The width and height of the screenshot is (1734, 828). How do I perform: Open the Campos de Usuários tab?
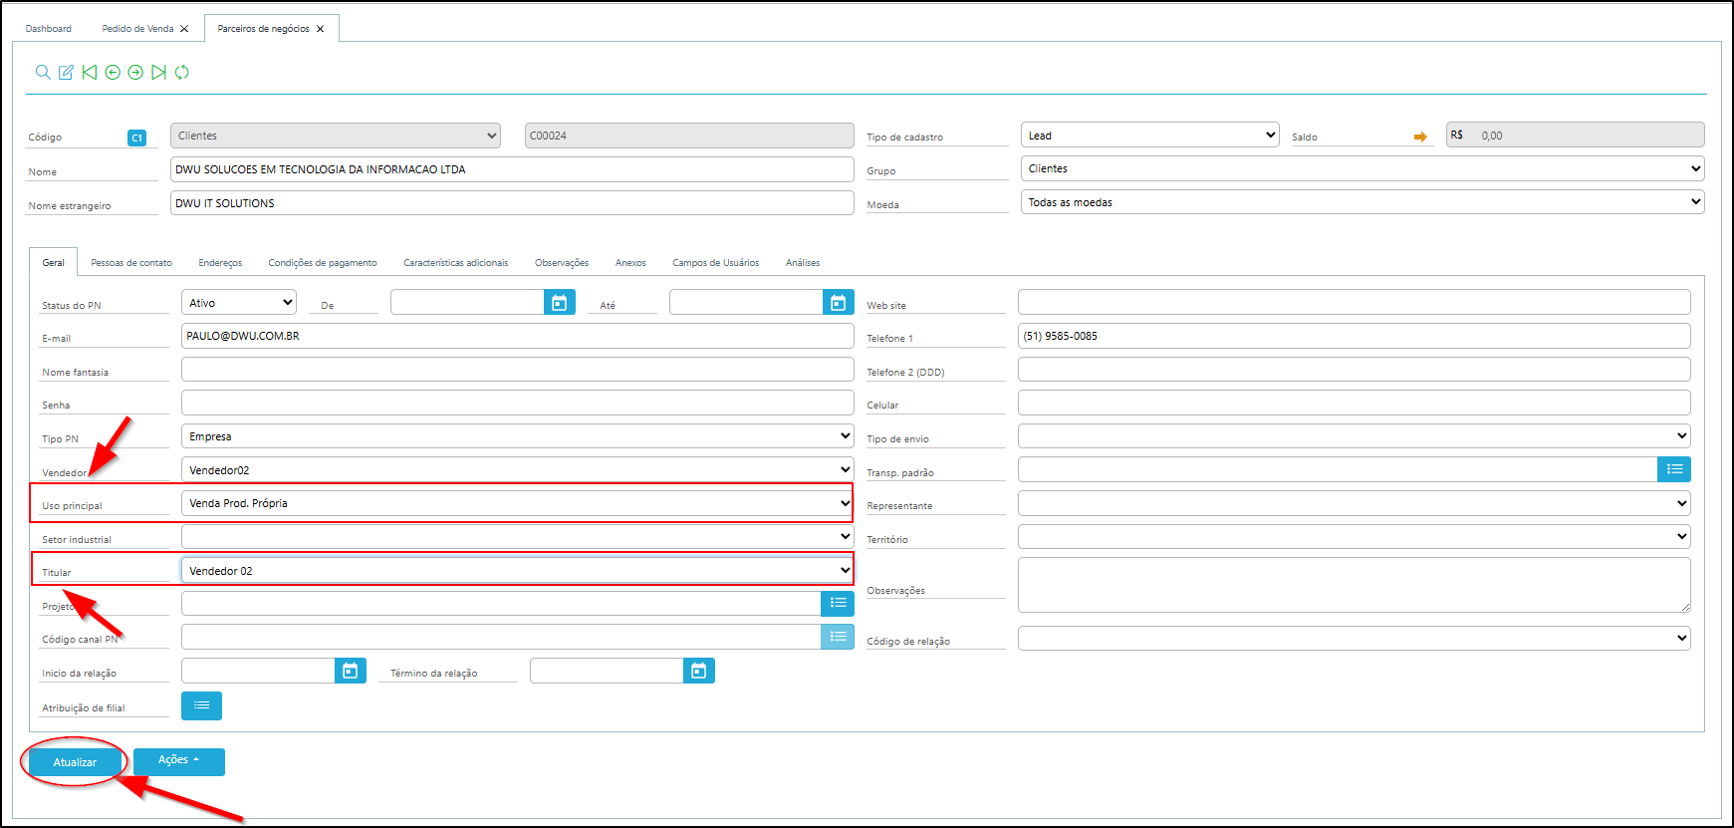(x=715, y=263)
